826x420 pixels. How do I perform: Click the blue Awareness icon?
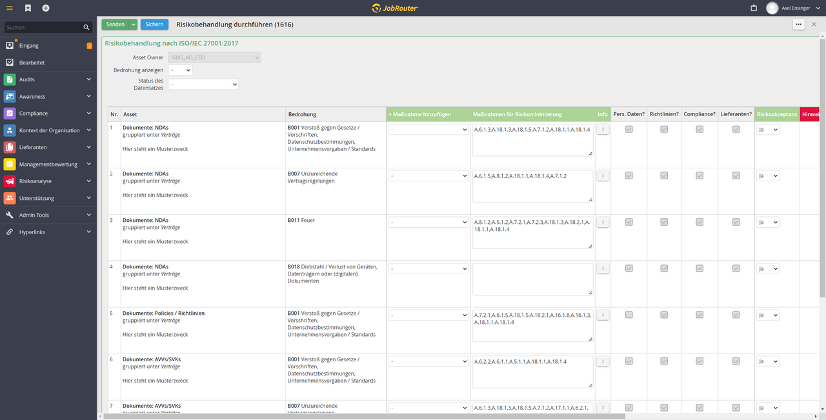click(x=10, y=96)
